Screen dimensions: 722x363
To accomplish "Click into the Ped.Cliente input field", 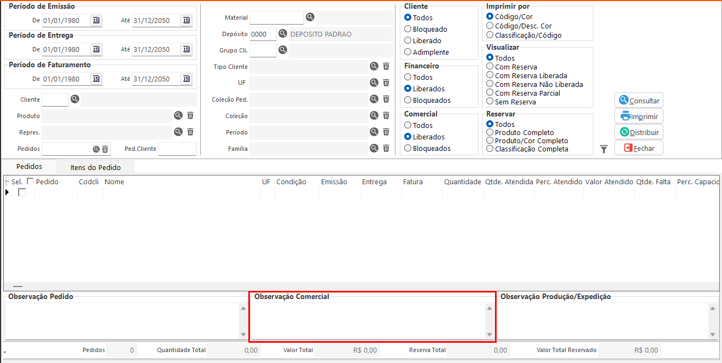I will click(177, 149).
